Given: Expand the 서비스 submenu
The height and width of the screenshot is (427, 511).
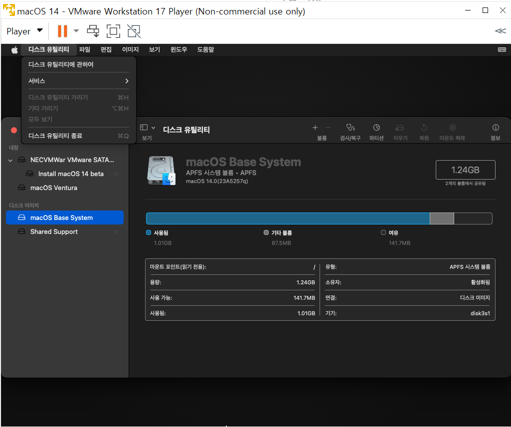Looking at the screenshot, I should tap(79, 81).
